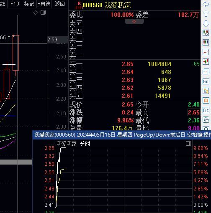Open the colored quote table icon
Viewport: 211px width, 213px height.
(206, 43)
